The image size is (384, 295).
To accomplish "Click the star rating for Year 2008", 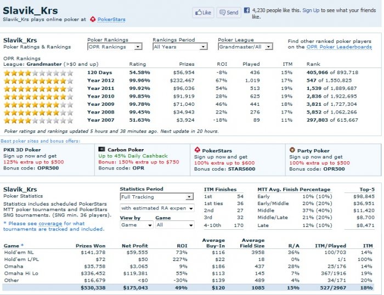I will click(x=38, y=112).
